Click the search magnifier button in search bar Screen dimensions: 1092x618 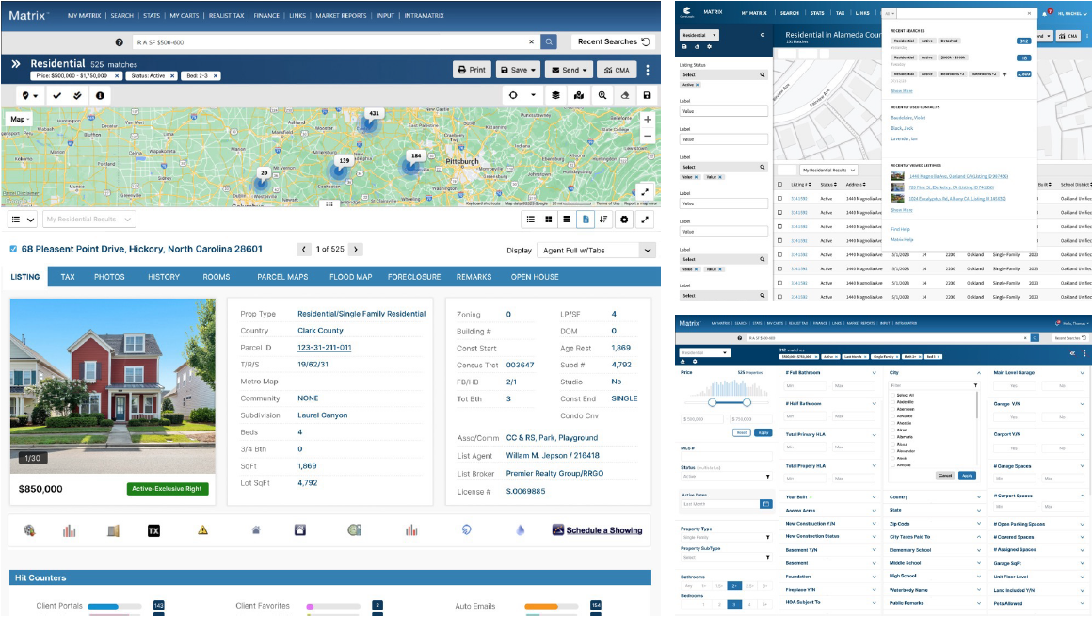click(x=549, y=42)
